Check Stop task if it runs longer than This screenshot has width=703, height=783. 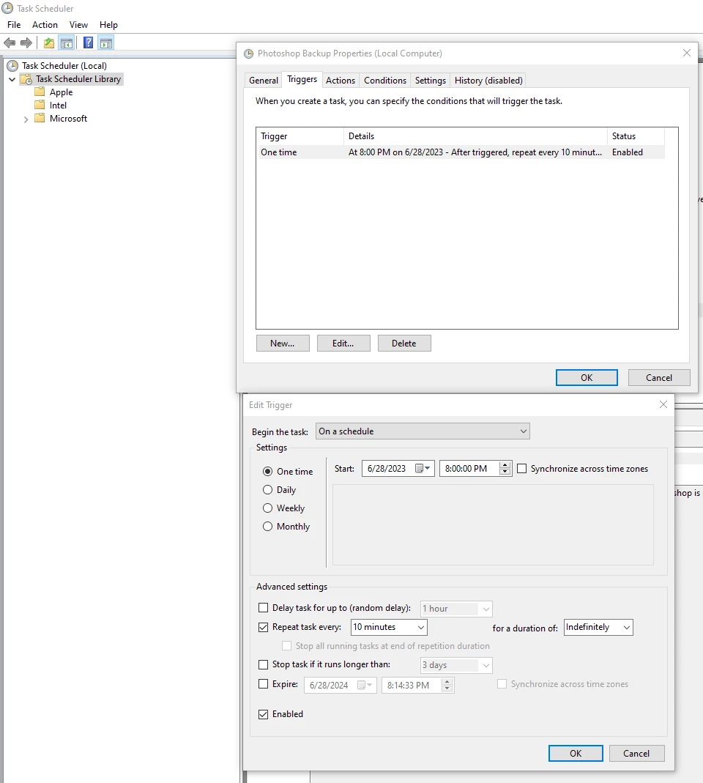(263, 664)
